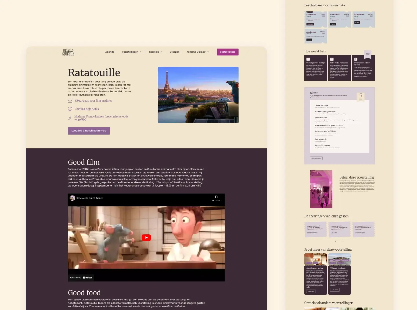
Task: Click Voorinschrijf button on 11 sep Amsterdam ticket
Action: pos(310,24)
